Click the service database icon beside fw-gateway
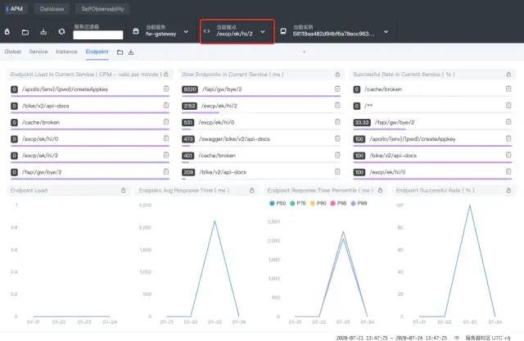The image size is (524, 341). pyautogui.click(x=136, y=31)
